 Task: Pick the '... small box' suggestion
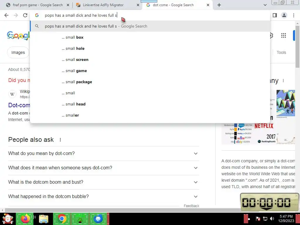coord(150,37)
